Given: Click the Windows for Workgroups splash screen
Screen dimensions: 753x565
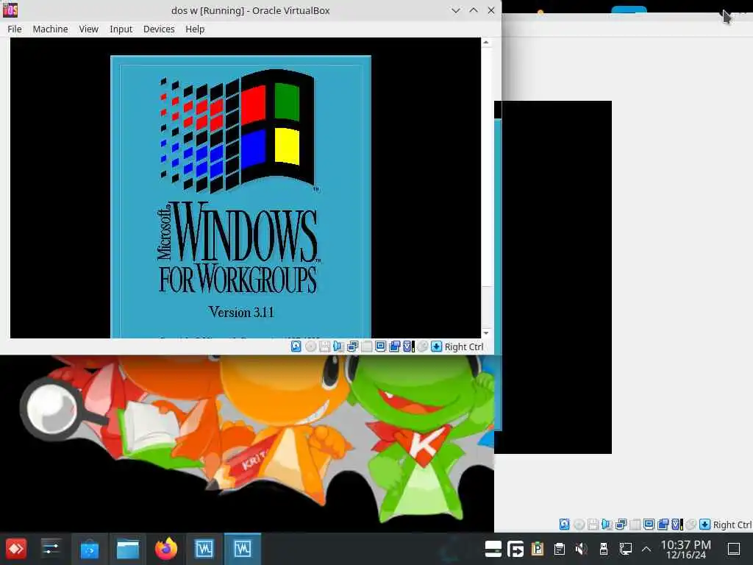Looking at the screenshot, I should (240, 197).
